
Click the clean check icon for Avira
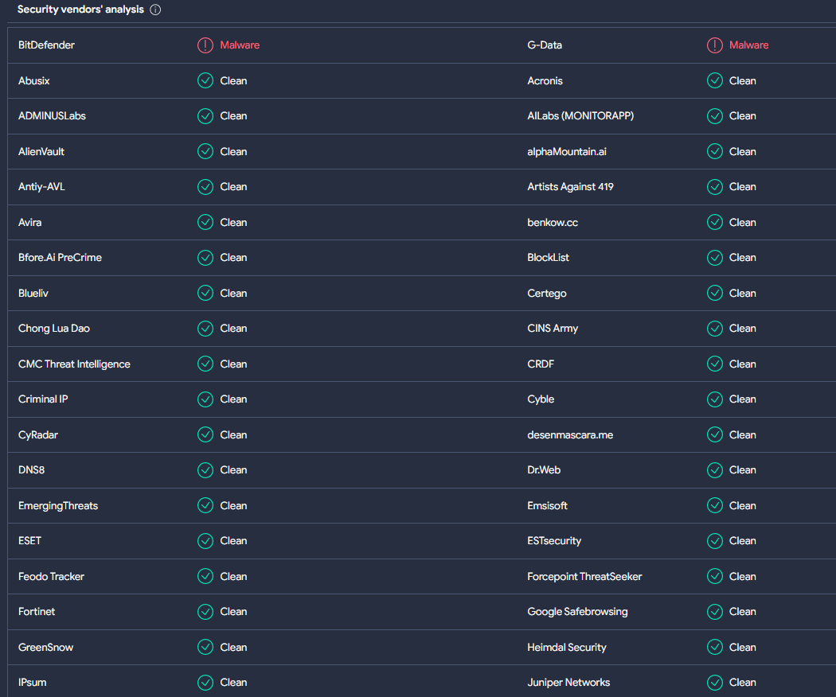coord(205,222)
